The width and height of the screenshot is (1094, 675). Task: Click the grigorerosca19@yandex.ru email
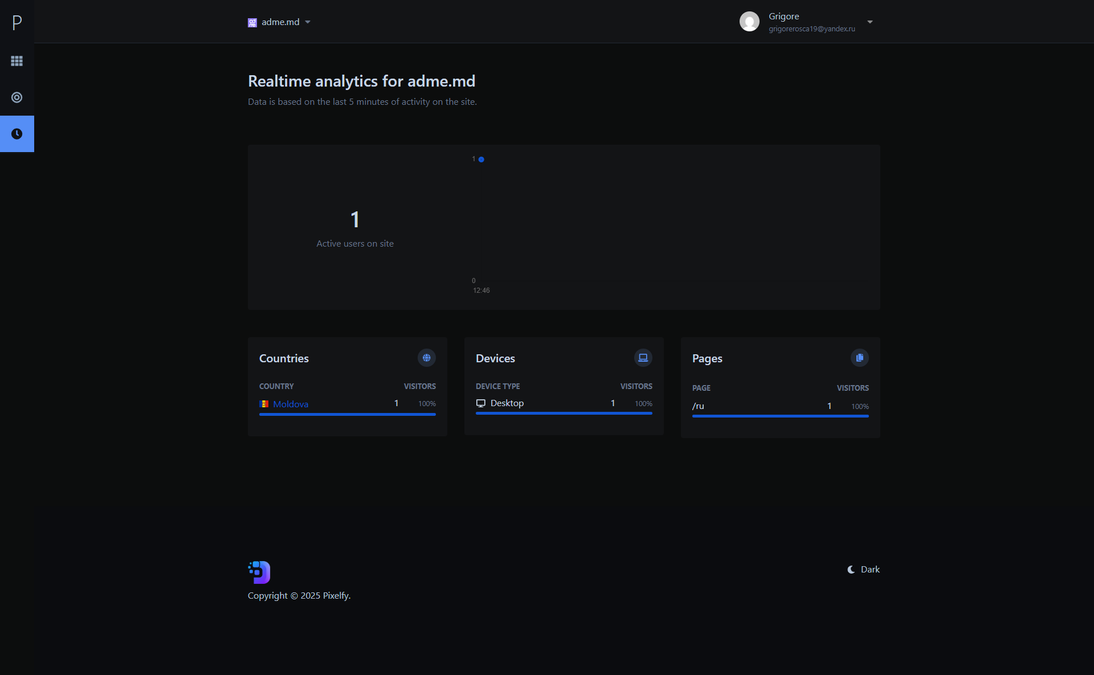pyautogui.click(x=811, y=29)
